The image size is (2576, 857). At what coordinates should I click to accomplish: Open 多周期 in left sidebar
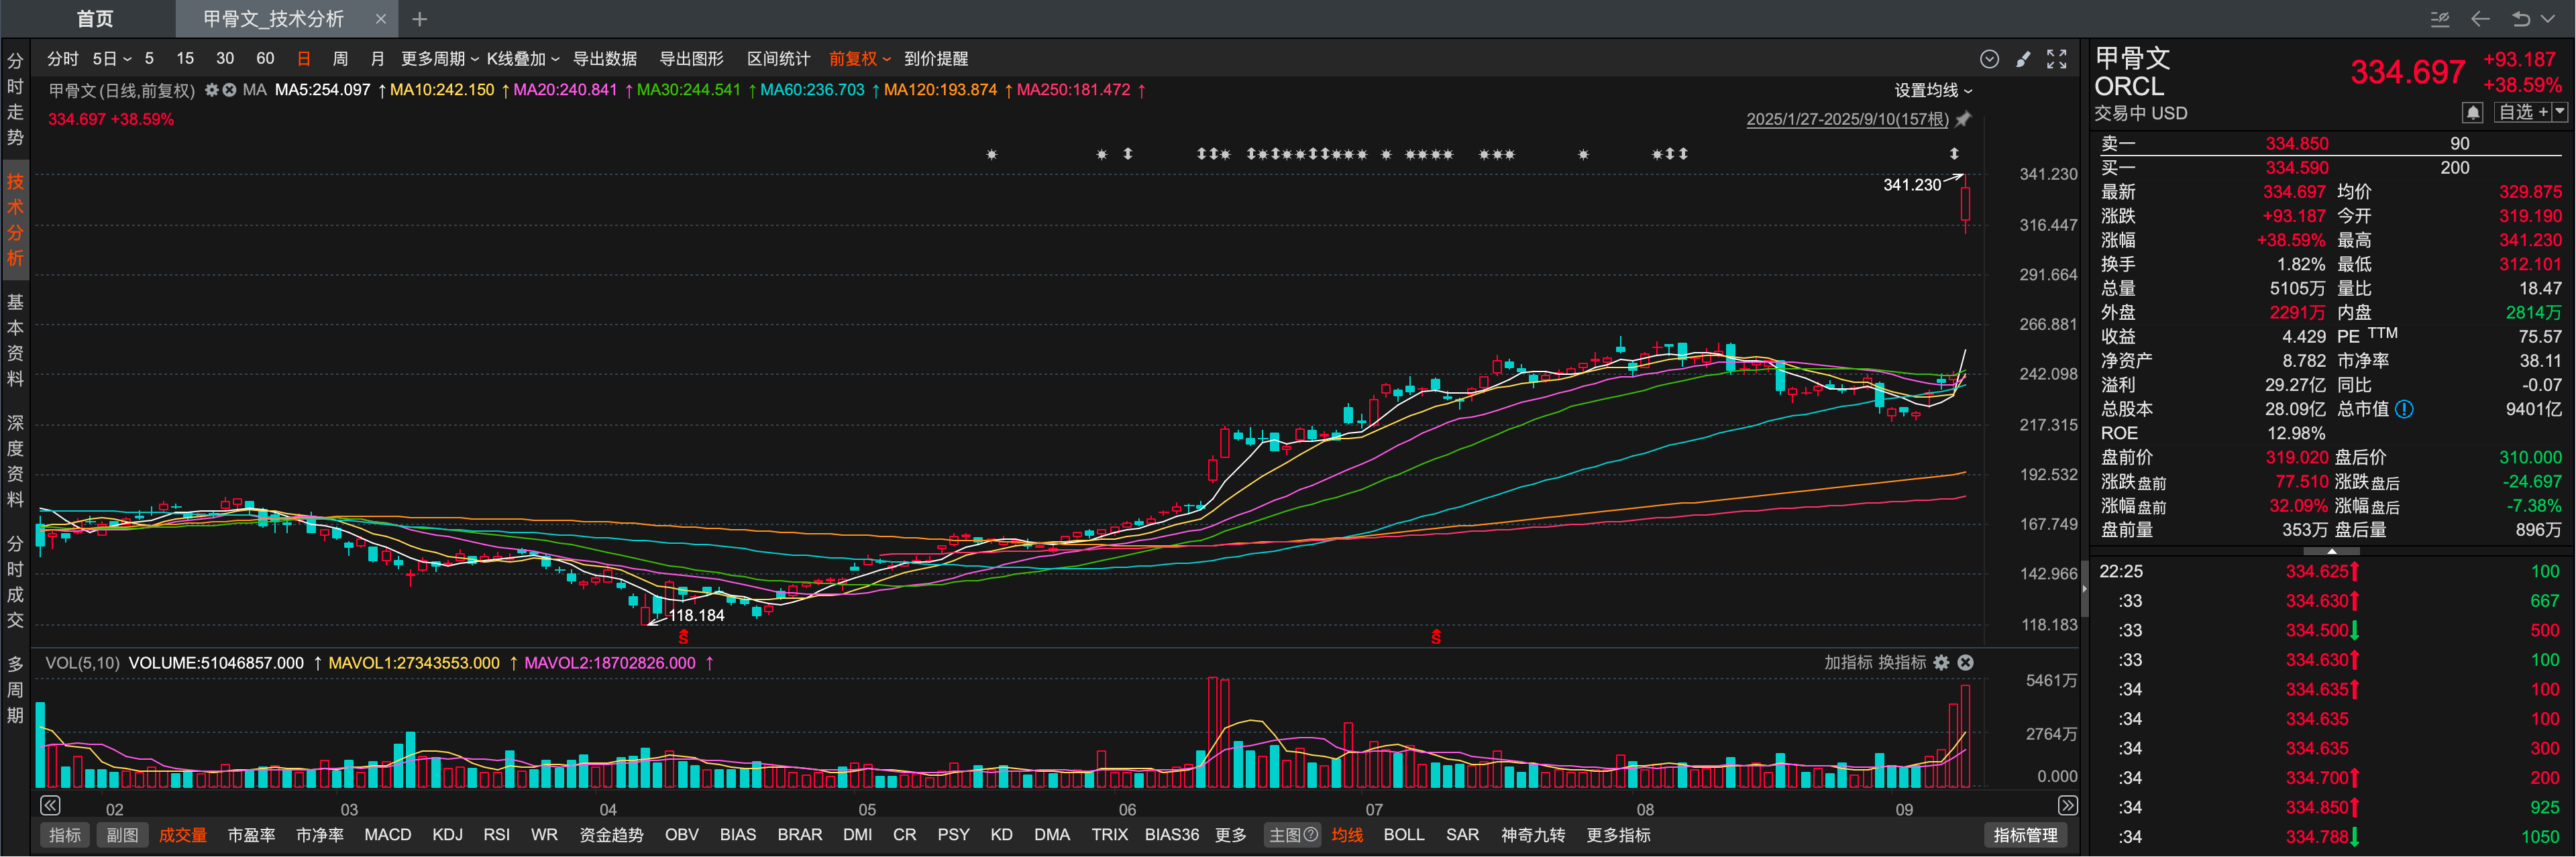click(15, 689)
